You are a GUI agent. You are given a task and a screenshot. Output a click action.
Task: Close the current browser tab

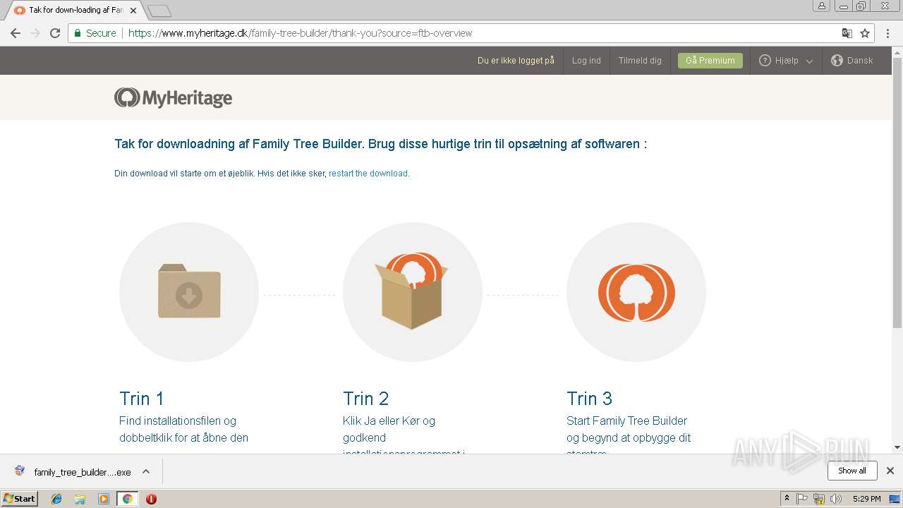133,11
